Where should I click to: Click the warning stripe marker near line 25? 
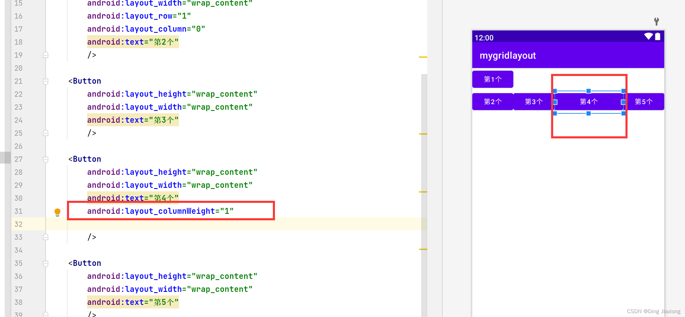[x=423, y=134]
